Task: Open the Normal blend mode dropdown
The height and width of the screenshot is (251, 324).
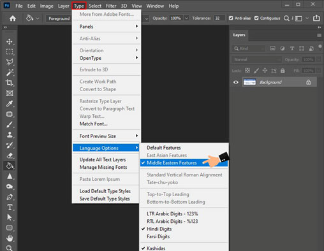Action: pos(256,60)
